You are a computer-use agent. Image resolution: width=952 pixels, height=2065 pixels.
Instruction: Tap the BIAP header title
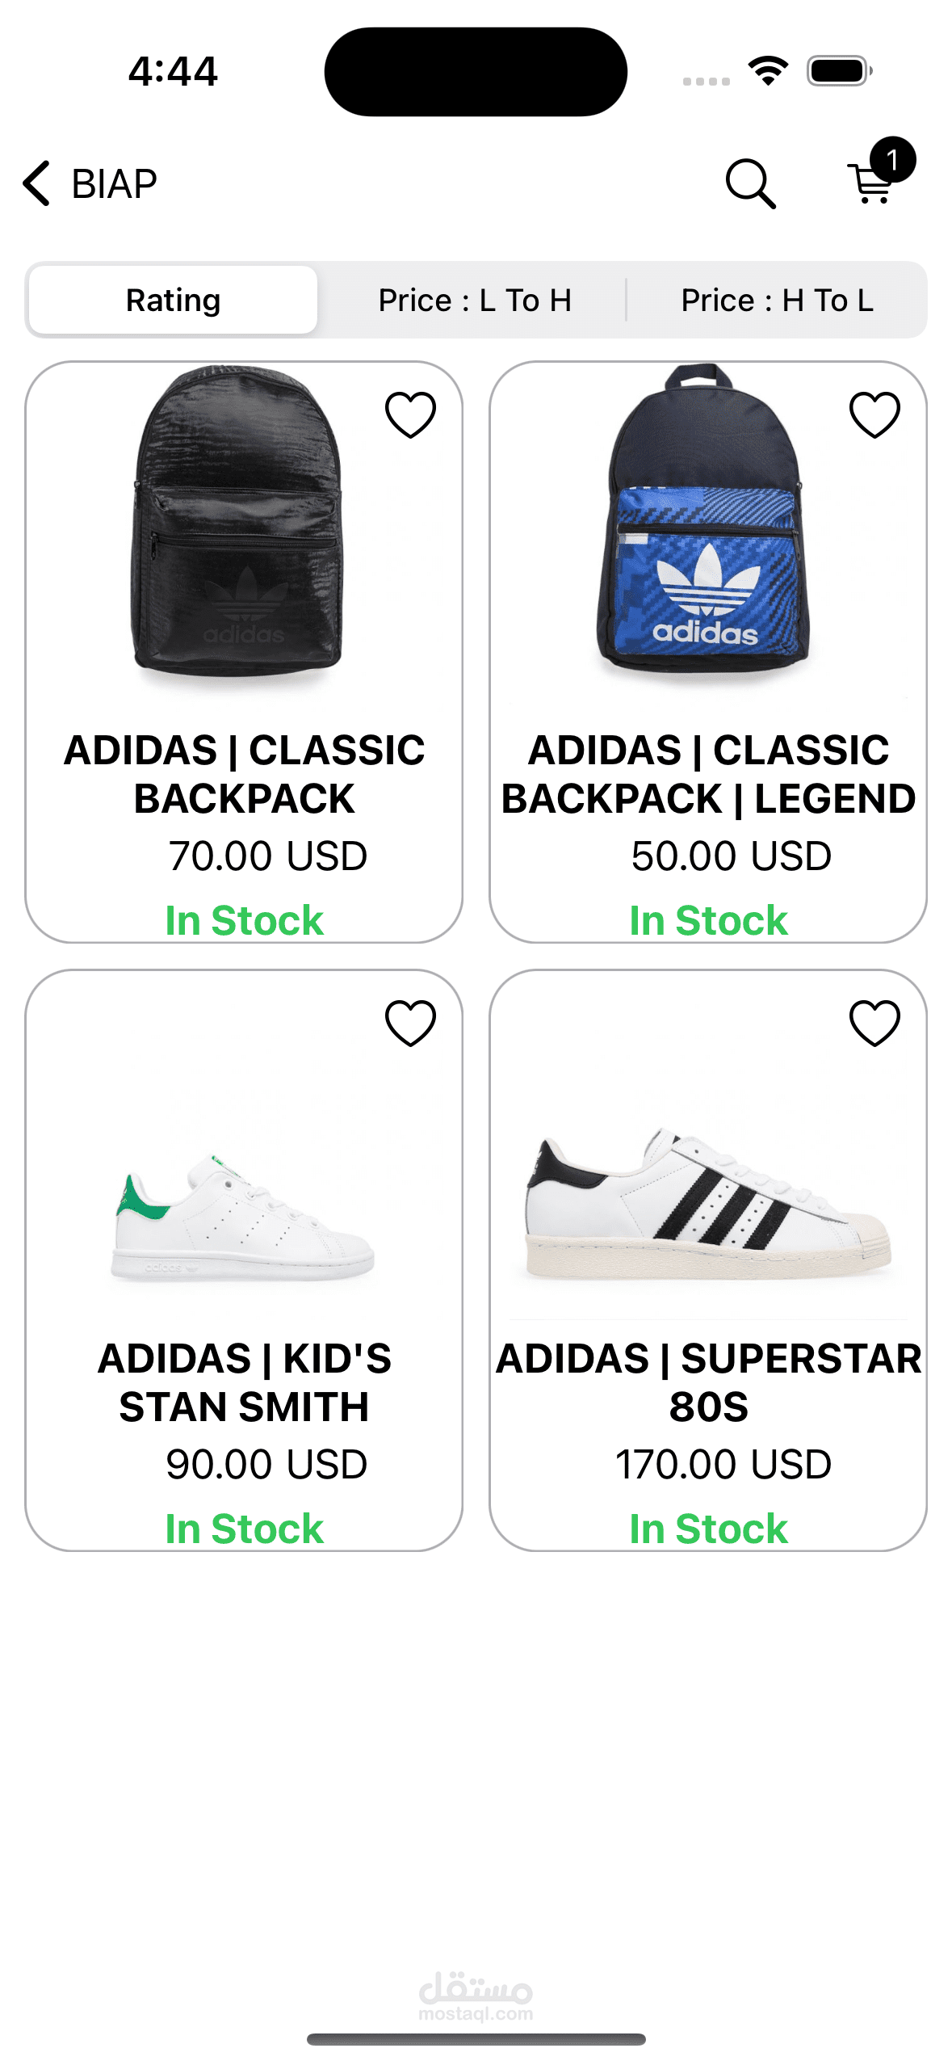tap(115, 184)
